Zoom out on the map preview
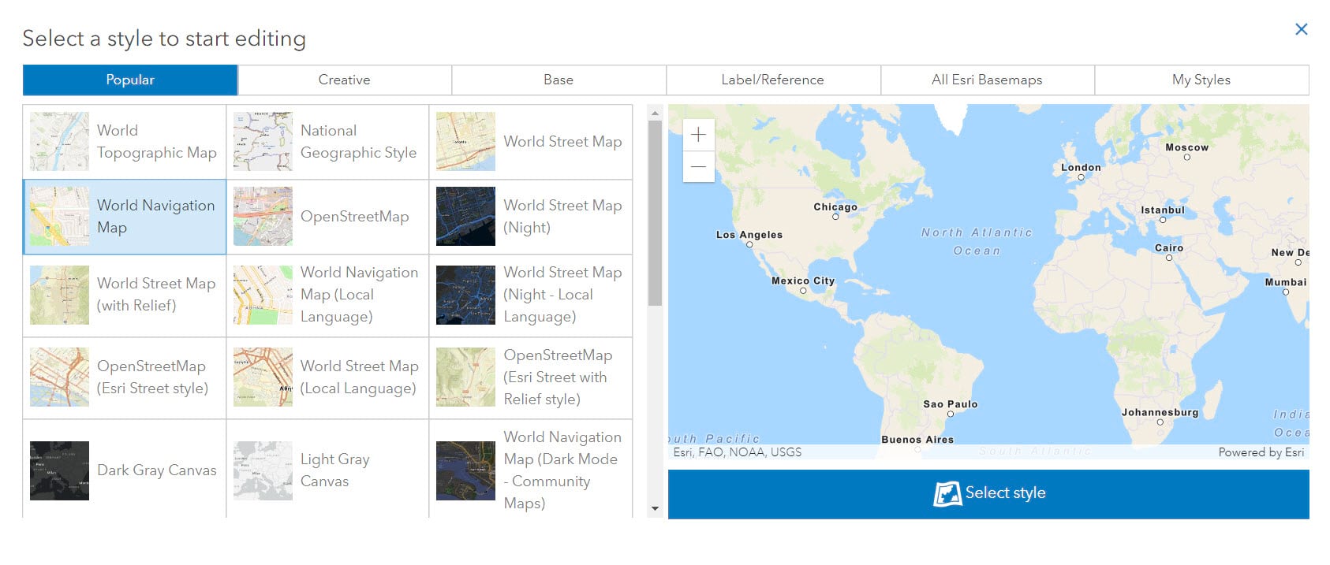Image resolution: width=1330 pixels, height=565 pixels. [x=698, y=167]
